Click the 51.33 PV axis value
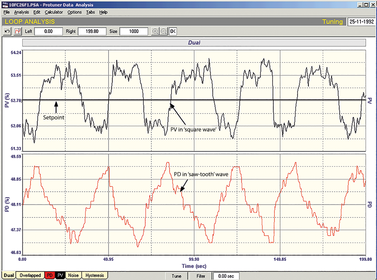 tap(16, 148)
